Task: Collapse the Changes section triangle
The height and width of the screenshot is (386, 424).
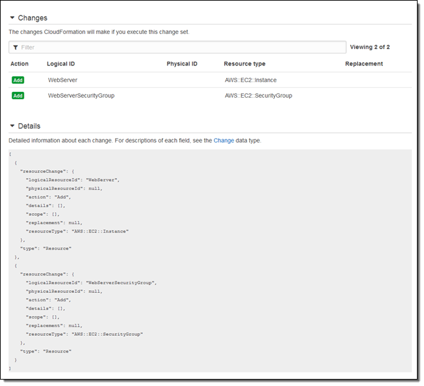Action: click(x=12, y=18)
